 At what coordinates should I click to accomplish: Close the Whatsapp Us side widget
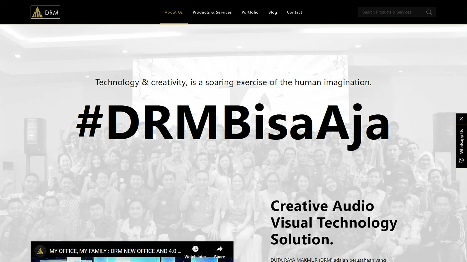(461, 119)
